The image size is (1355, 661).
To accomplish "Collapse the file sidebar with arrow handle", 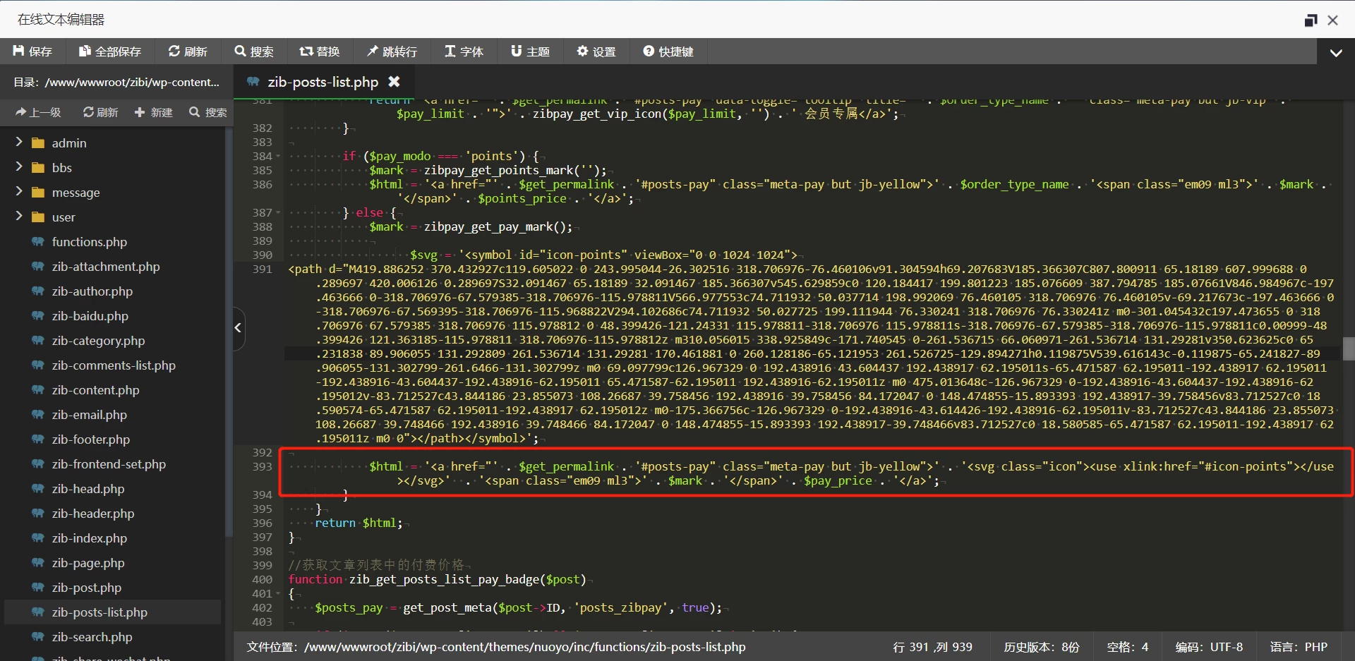I will pos(239,328).
